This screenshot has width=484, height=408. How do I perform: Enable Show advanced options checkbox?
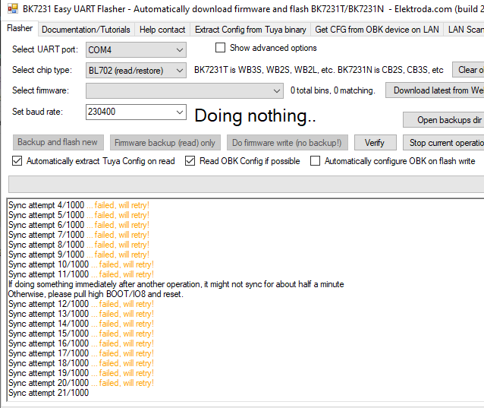220,48
